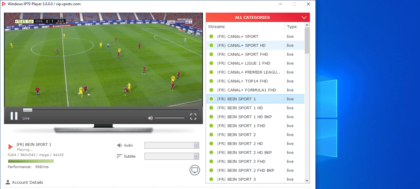The width and height of the screenshot is (420, 189).
Task: Select stream |FR| BEIN SPORT 2
Action: (255, 135)
